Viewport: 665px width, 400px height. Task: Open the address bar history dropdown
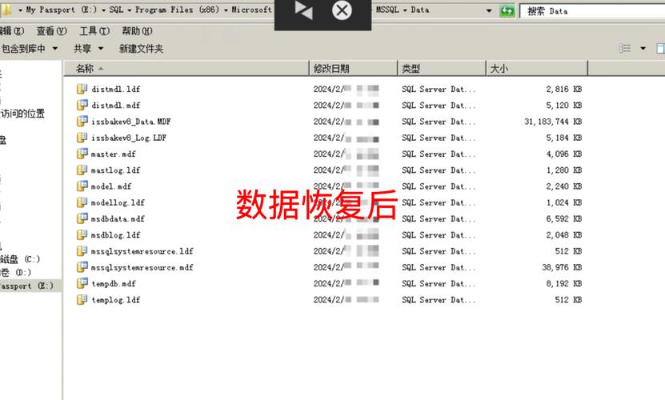click(x=489, y=10)
